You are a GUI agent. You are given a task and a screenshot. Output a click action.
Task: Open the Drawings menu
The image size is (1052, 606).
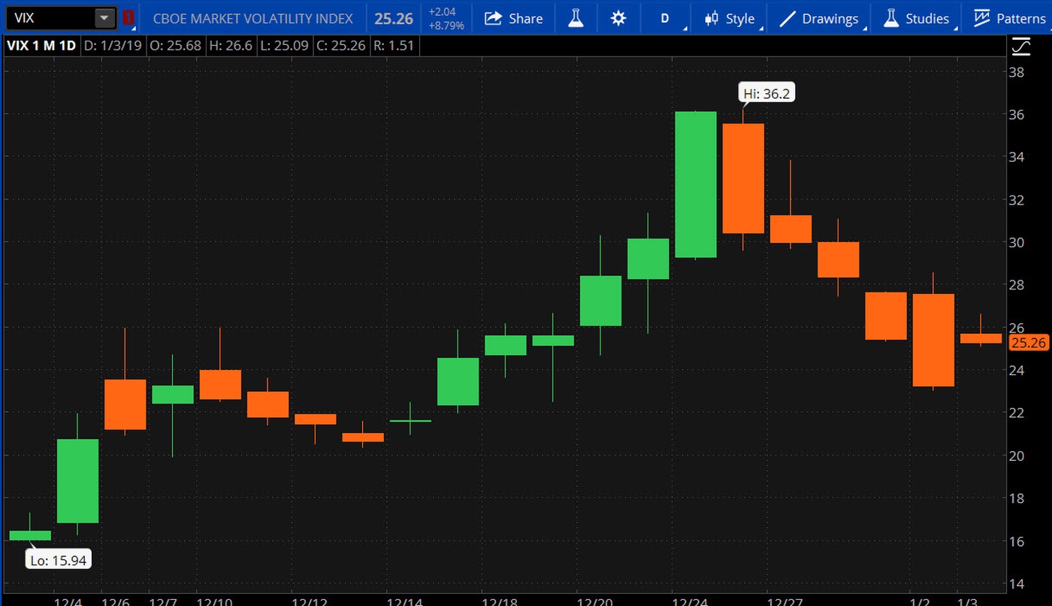pyautogui.click(x=819, y=19)
